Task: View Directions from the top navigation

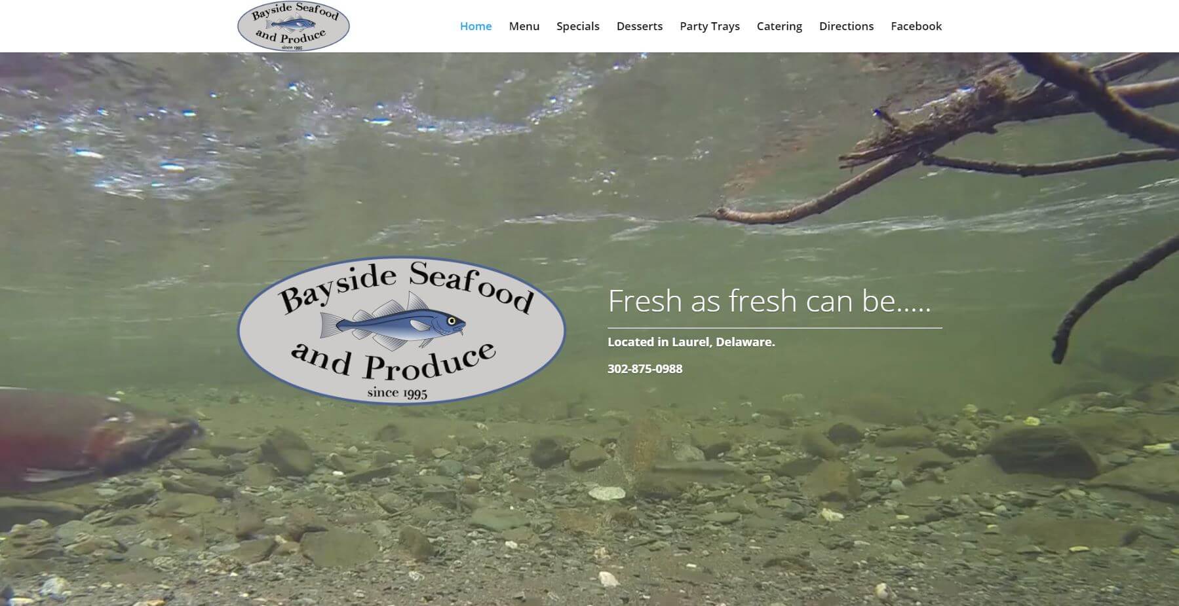Action: [x=846, y=26]
